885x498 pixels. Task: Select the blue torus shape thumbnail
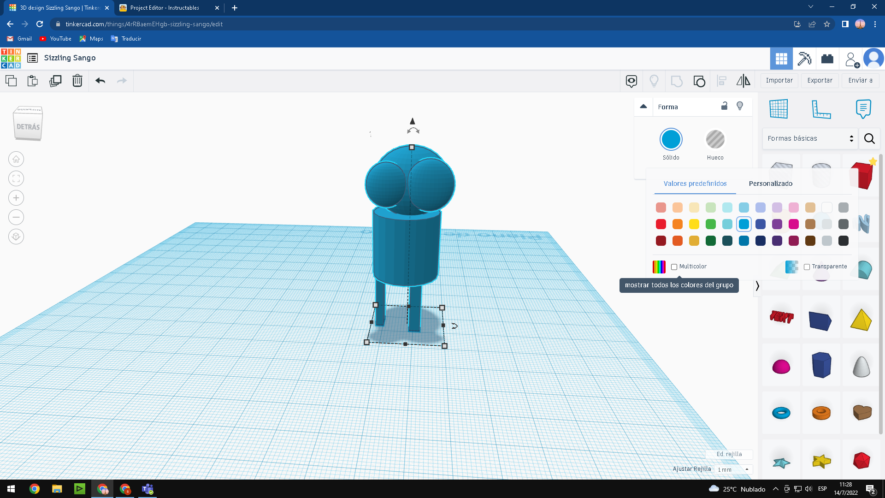pos(781,413)
